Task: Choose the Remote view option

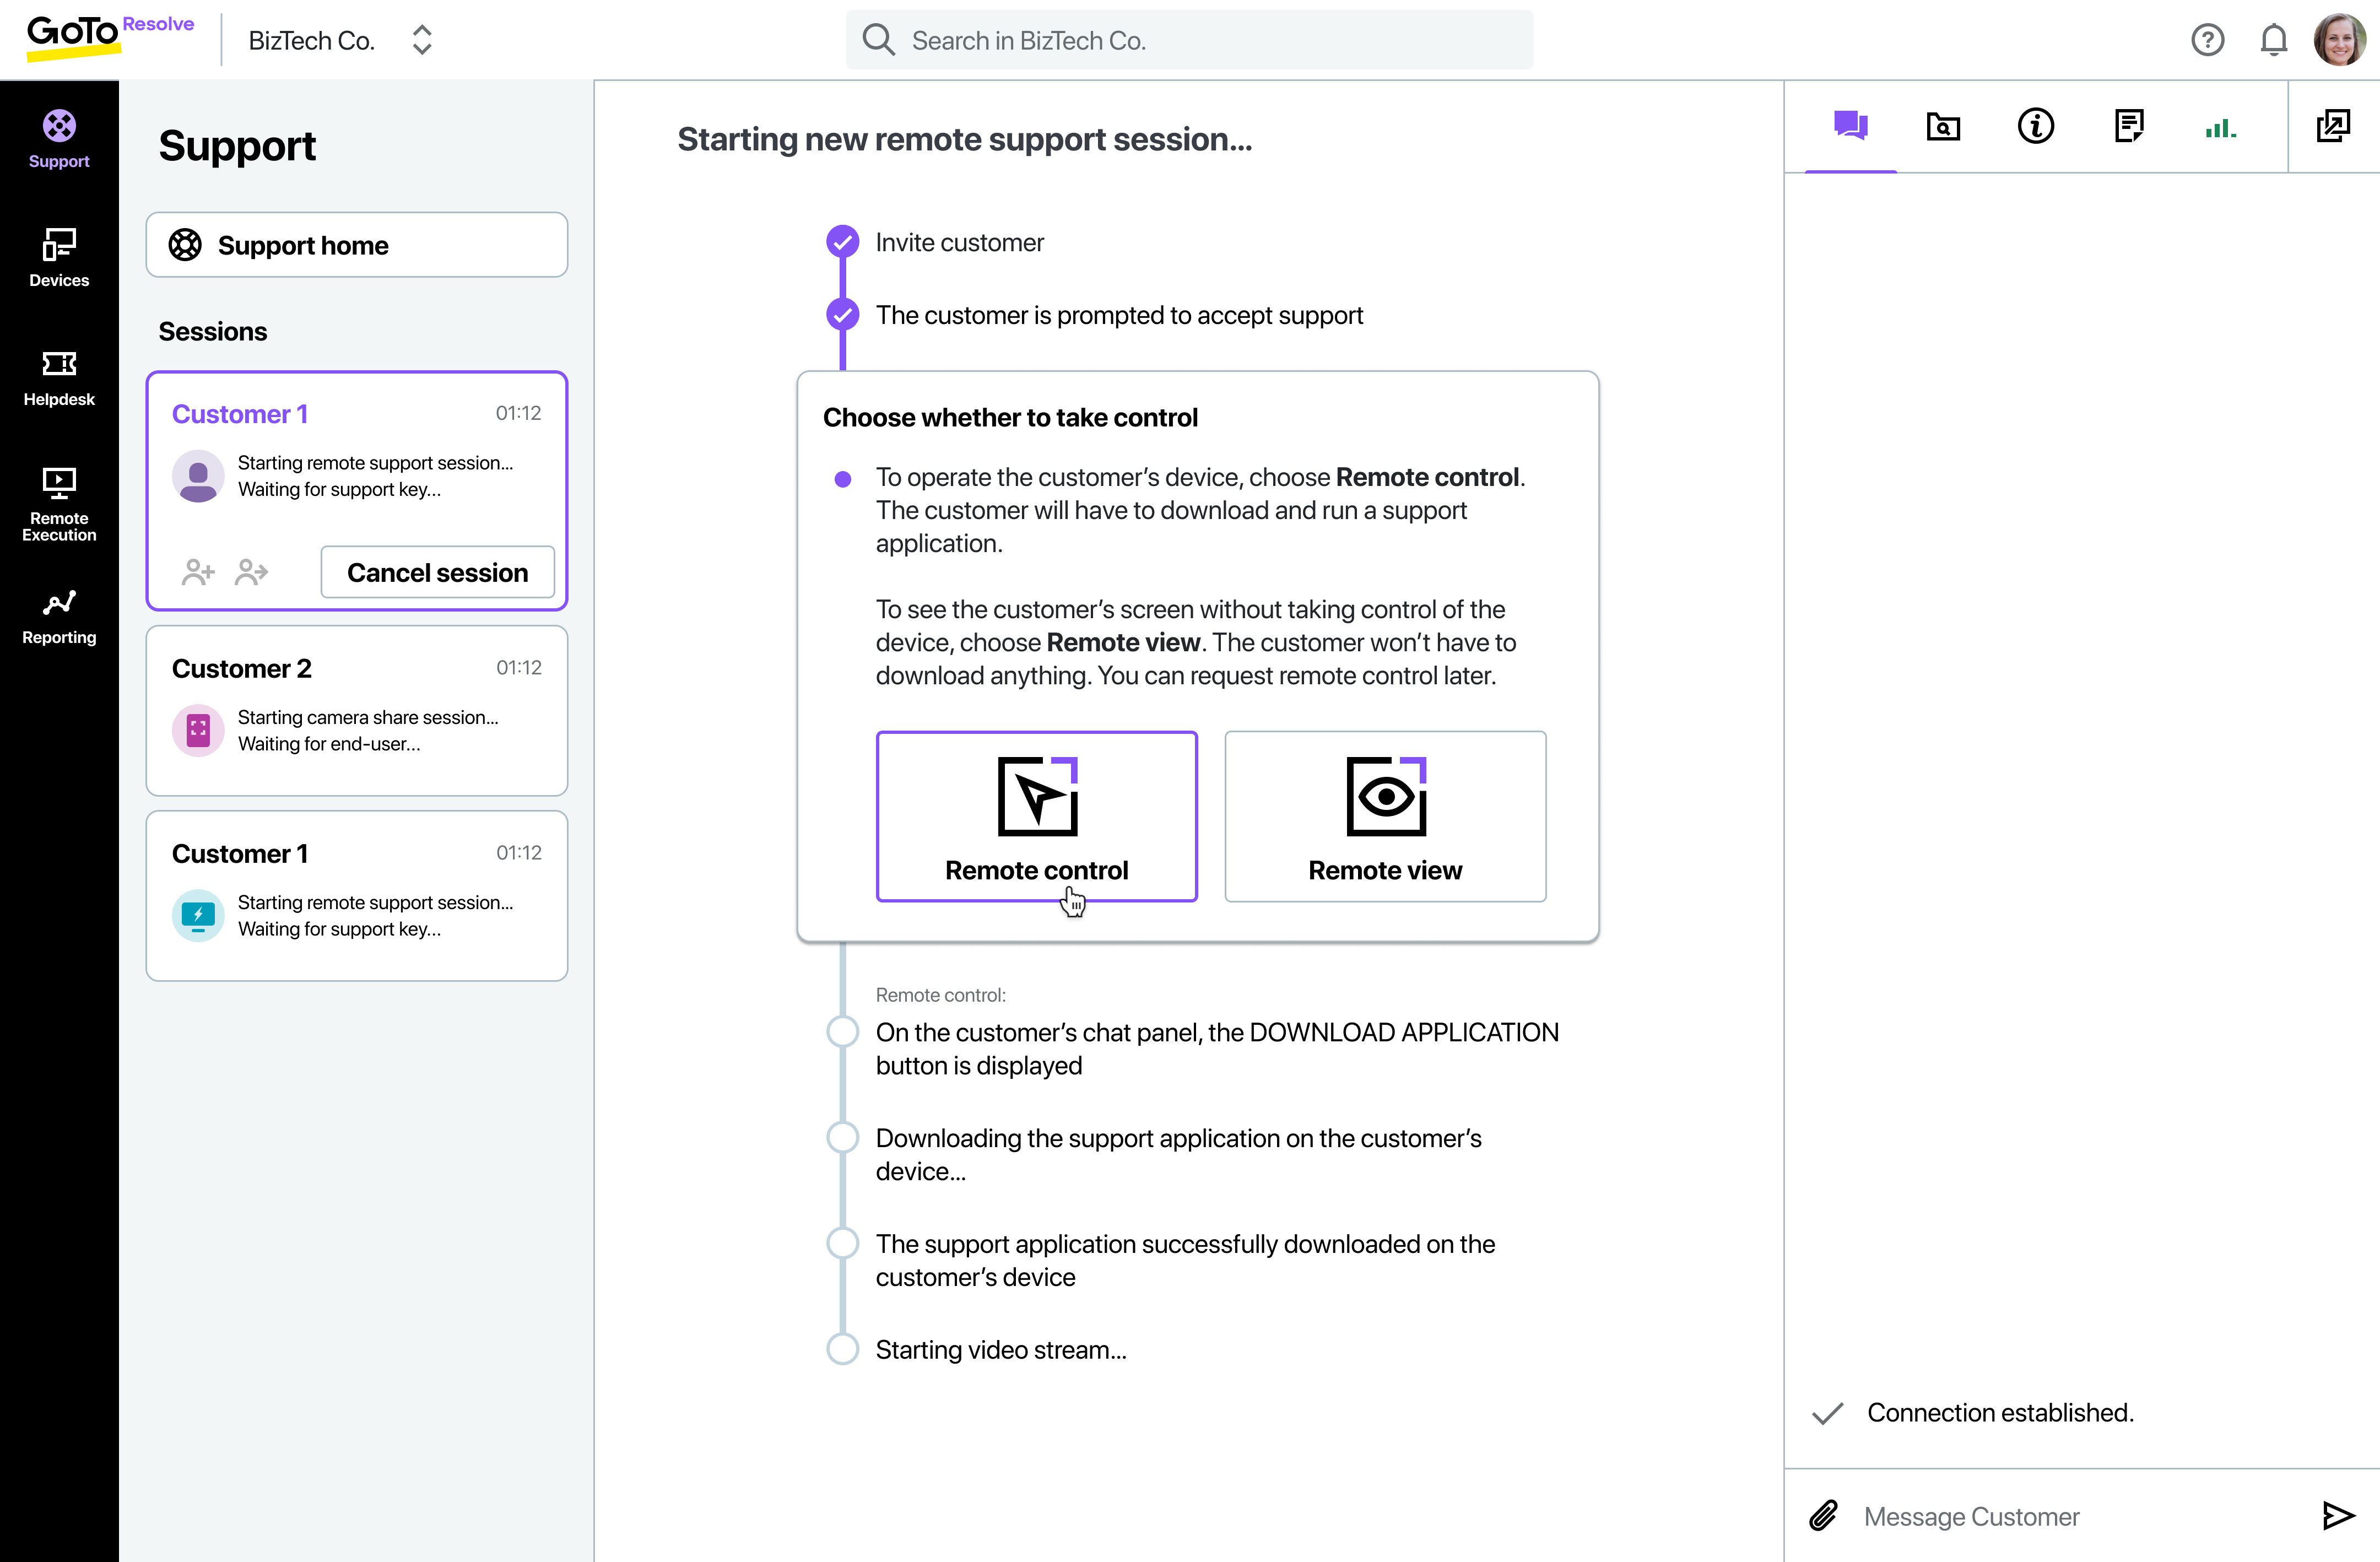Action: (x=1384, y=816)
